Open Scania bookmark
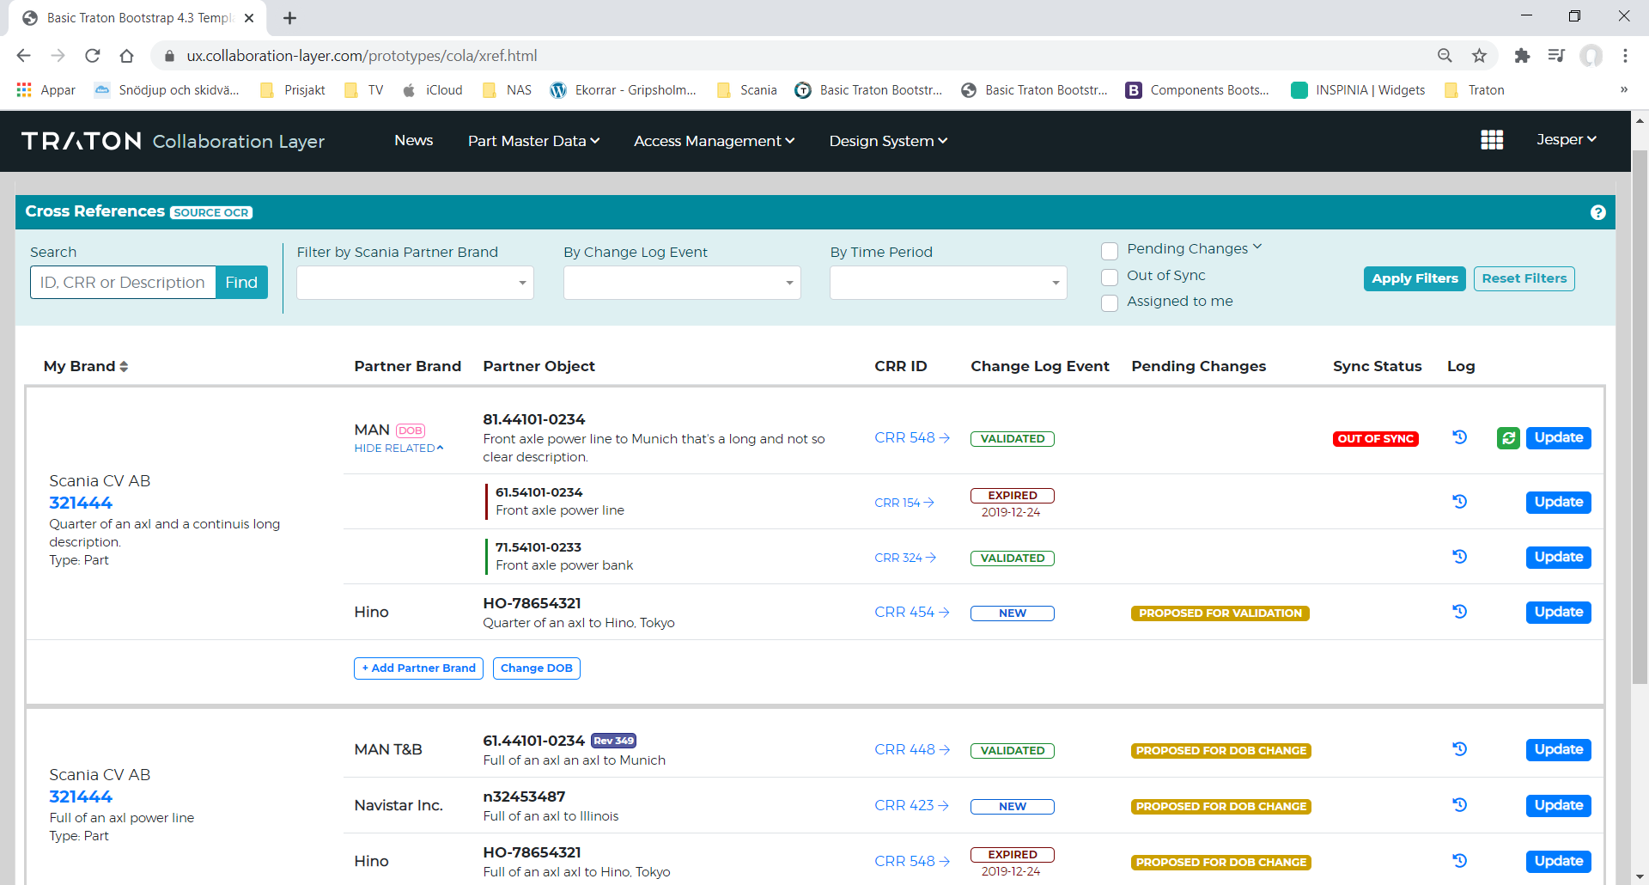 point(747,90)
